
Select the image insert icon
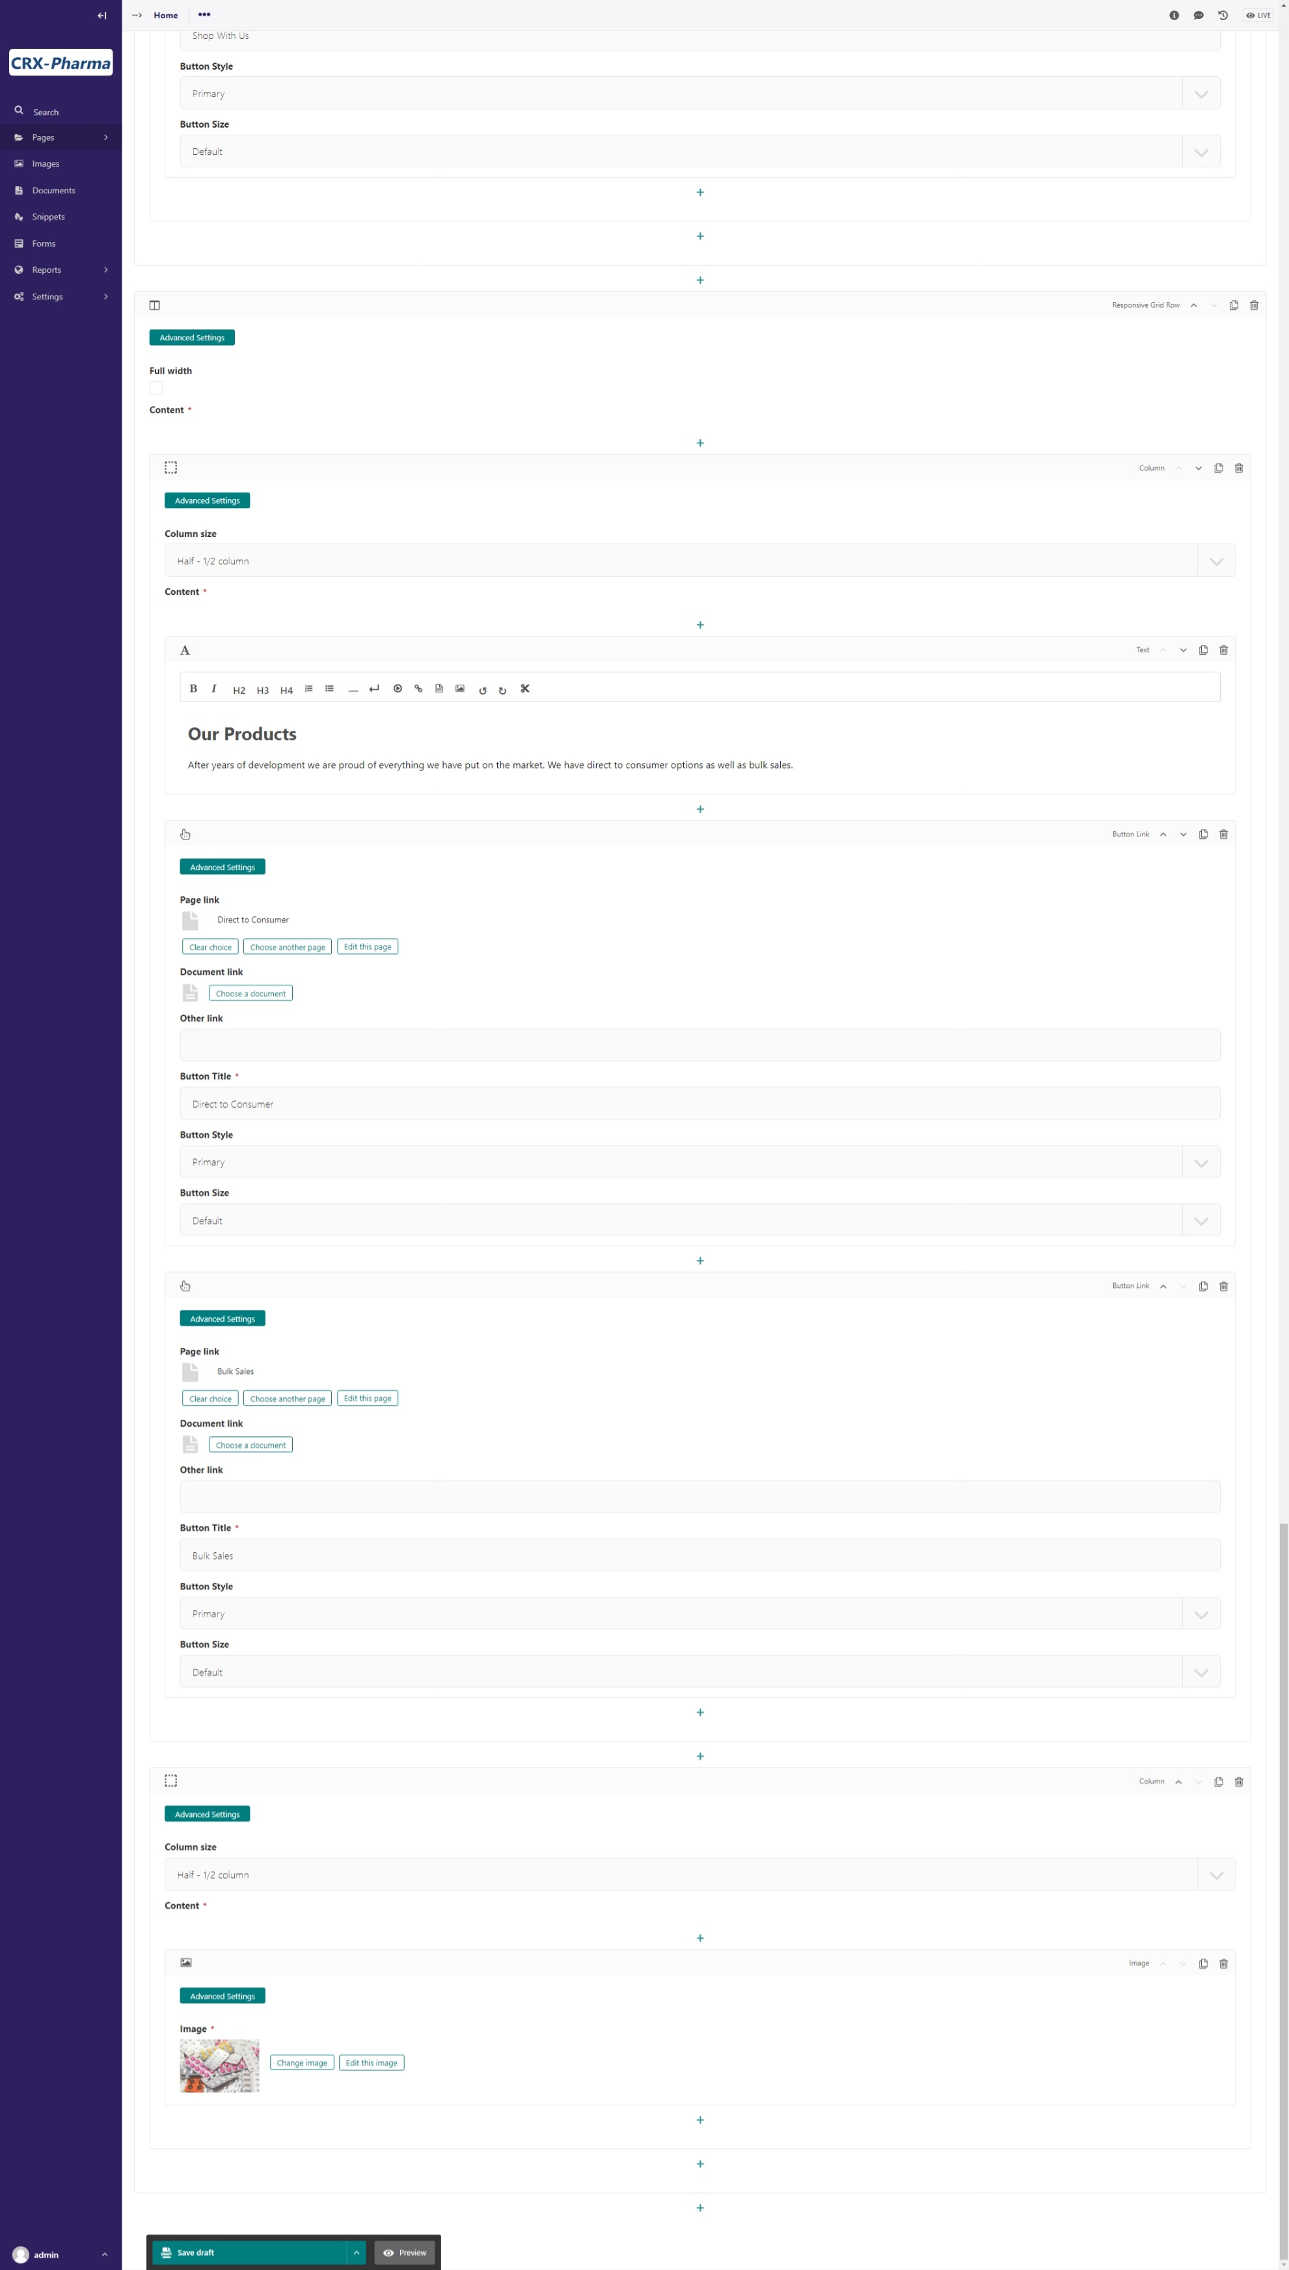pos(460,689)
